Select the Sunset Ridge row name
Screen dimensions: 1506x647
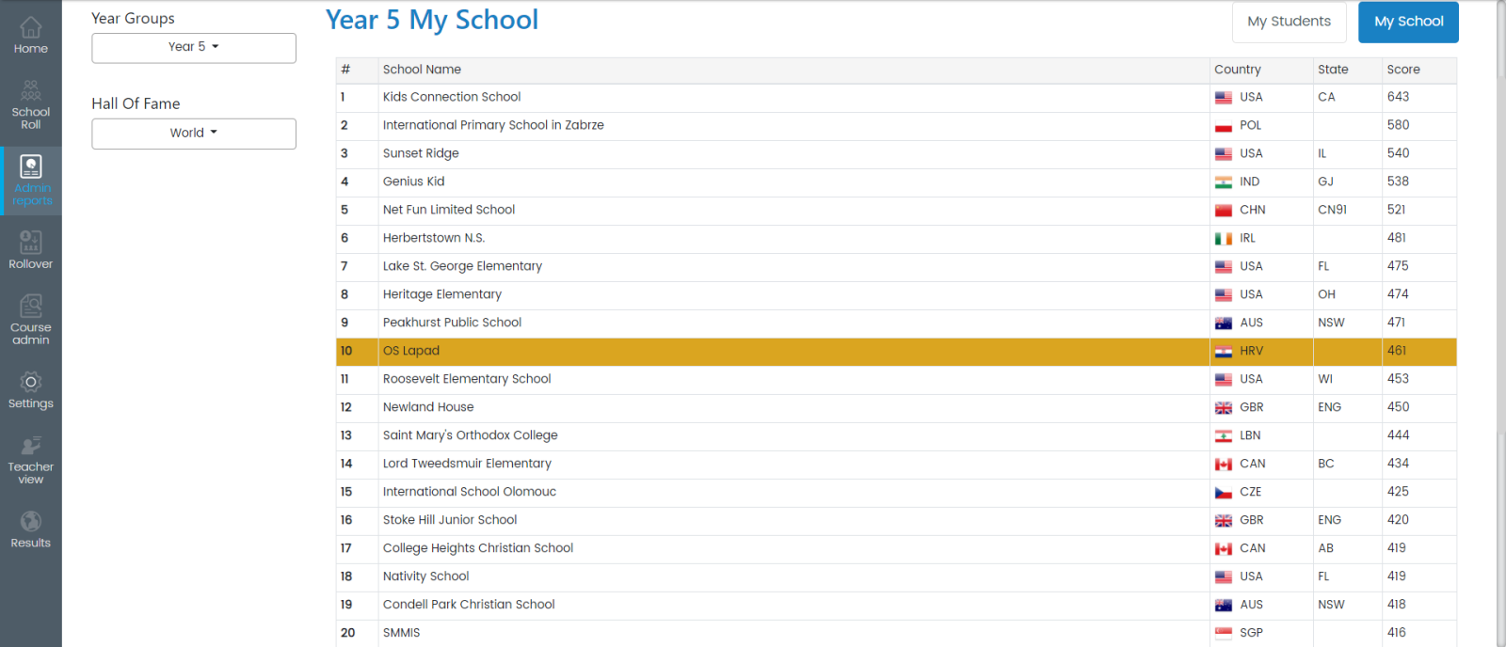coord(421,153)
